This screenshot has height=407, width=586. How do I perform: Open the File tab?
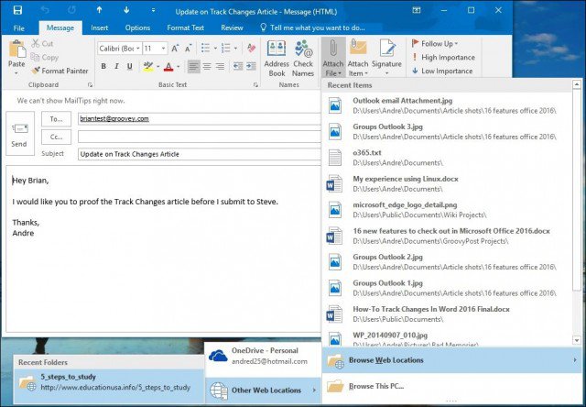point(18,28)
